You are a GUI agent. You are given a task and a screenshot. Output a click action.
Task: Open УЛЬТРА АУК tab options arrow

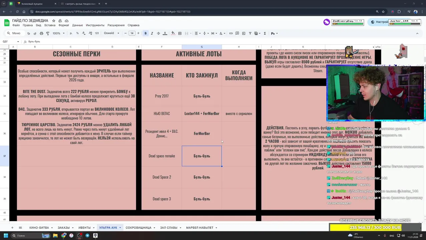point(120,228)
